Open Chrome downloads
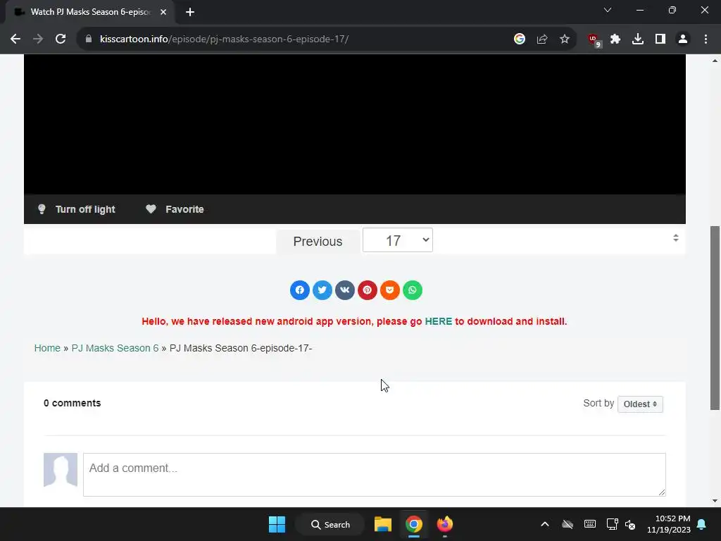 pos(638,39)
